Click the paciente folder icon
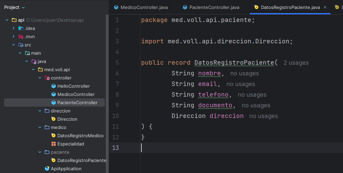343x173 pixels. [47, 152]
